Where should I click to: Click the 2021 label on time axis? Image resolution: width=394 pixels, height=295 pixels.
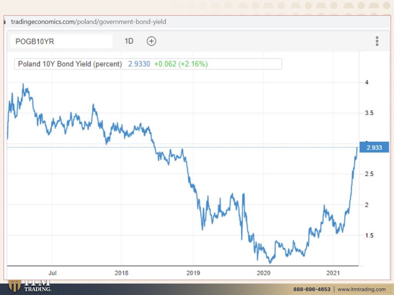[333, 273]
